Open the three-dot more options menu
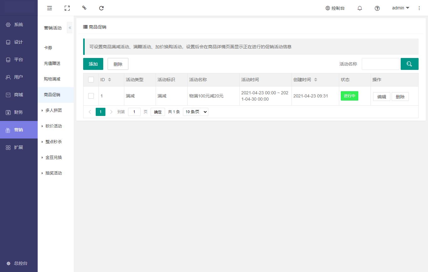This screenshot has height=272, width=428. [419, 8]
